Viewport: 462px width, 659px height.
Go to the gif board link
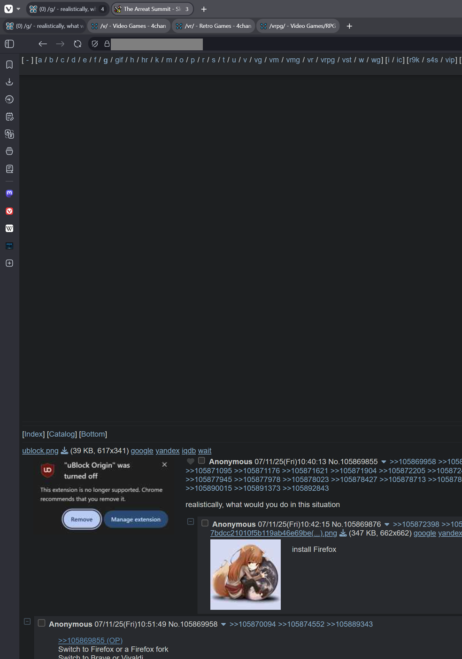tap(119, 60)
